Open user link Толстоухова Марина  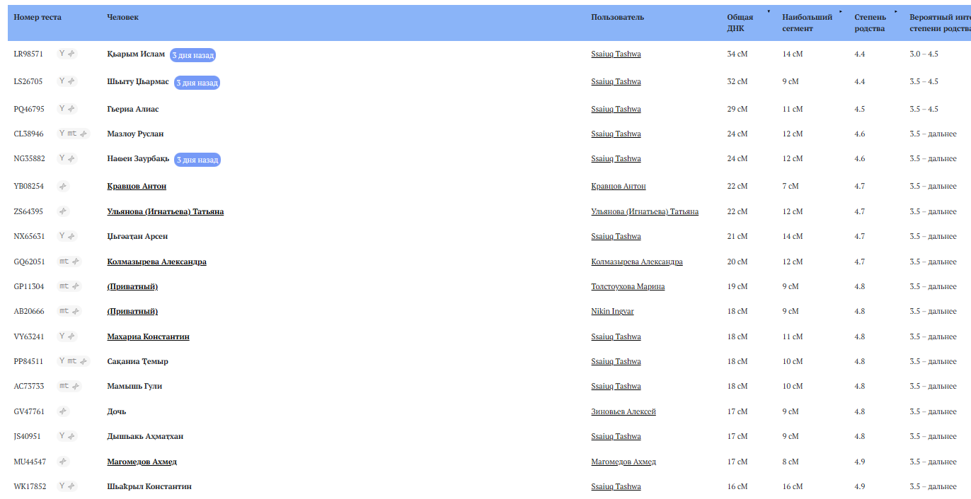click(628, 287)
